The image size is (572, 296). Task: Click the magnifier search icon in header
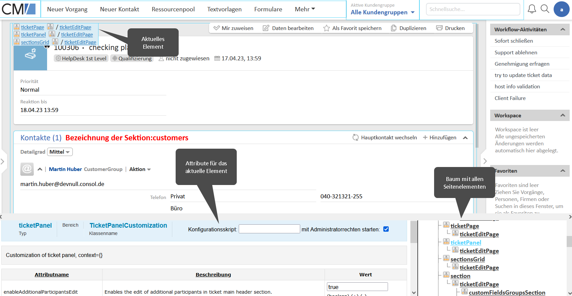point(545,9)
